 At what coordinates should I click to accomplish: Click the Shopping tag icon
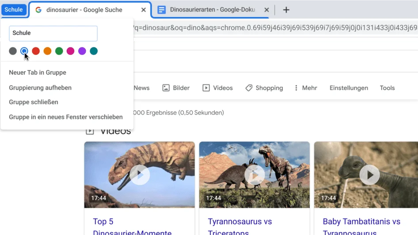tap(249, 88)
